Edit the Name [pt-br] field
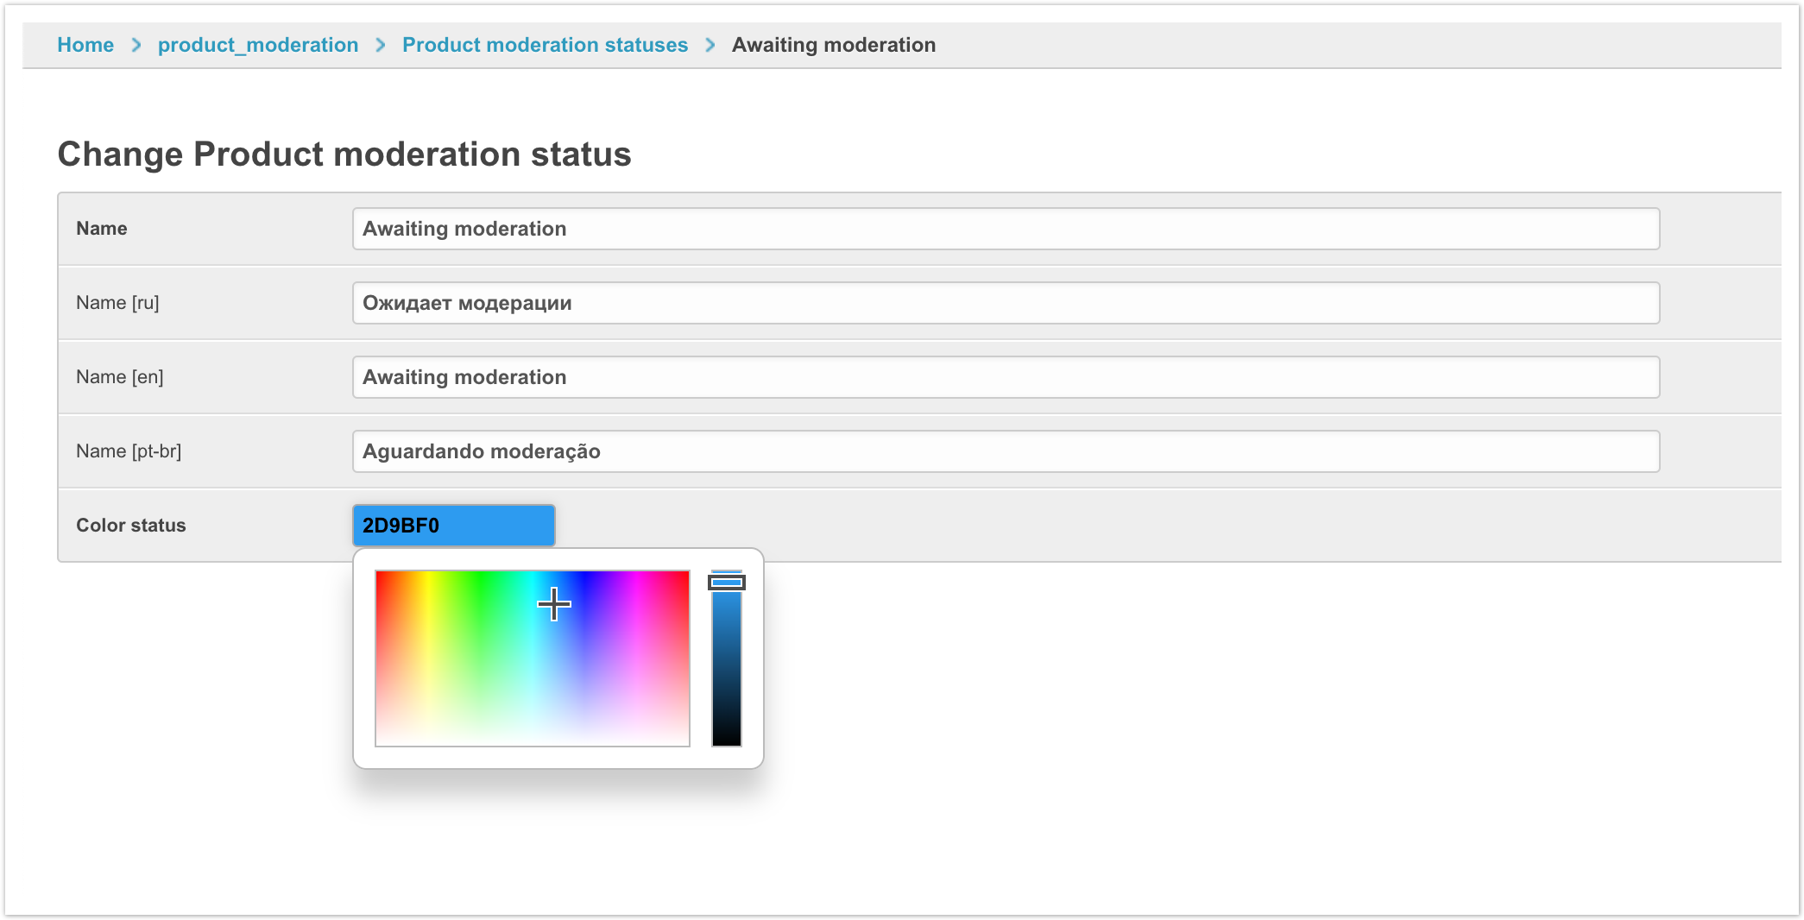The height and width of the screenshot is (920, 1804). click(x=1006, y=451)
